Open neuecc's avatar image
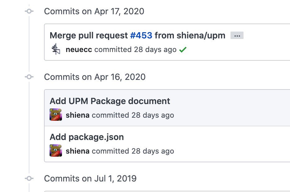This screenshot has width=290, height=192. pos(56,49)
